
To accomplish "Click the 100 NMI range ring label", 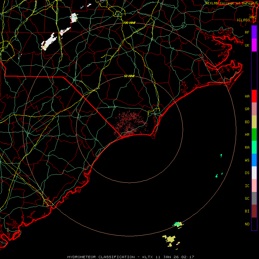I will pos(129,23).
